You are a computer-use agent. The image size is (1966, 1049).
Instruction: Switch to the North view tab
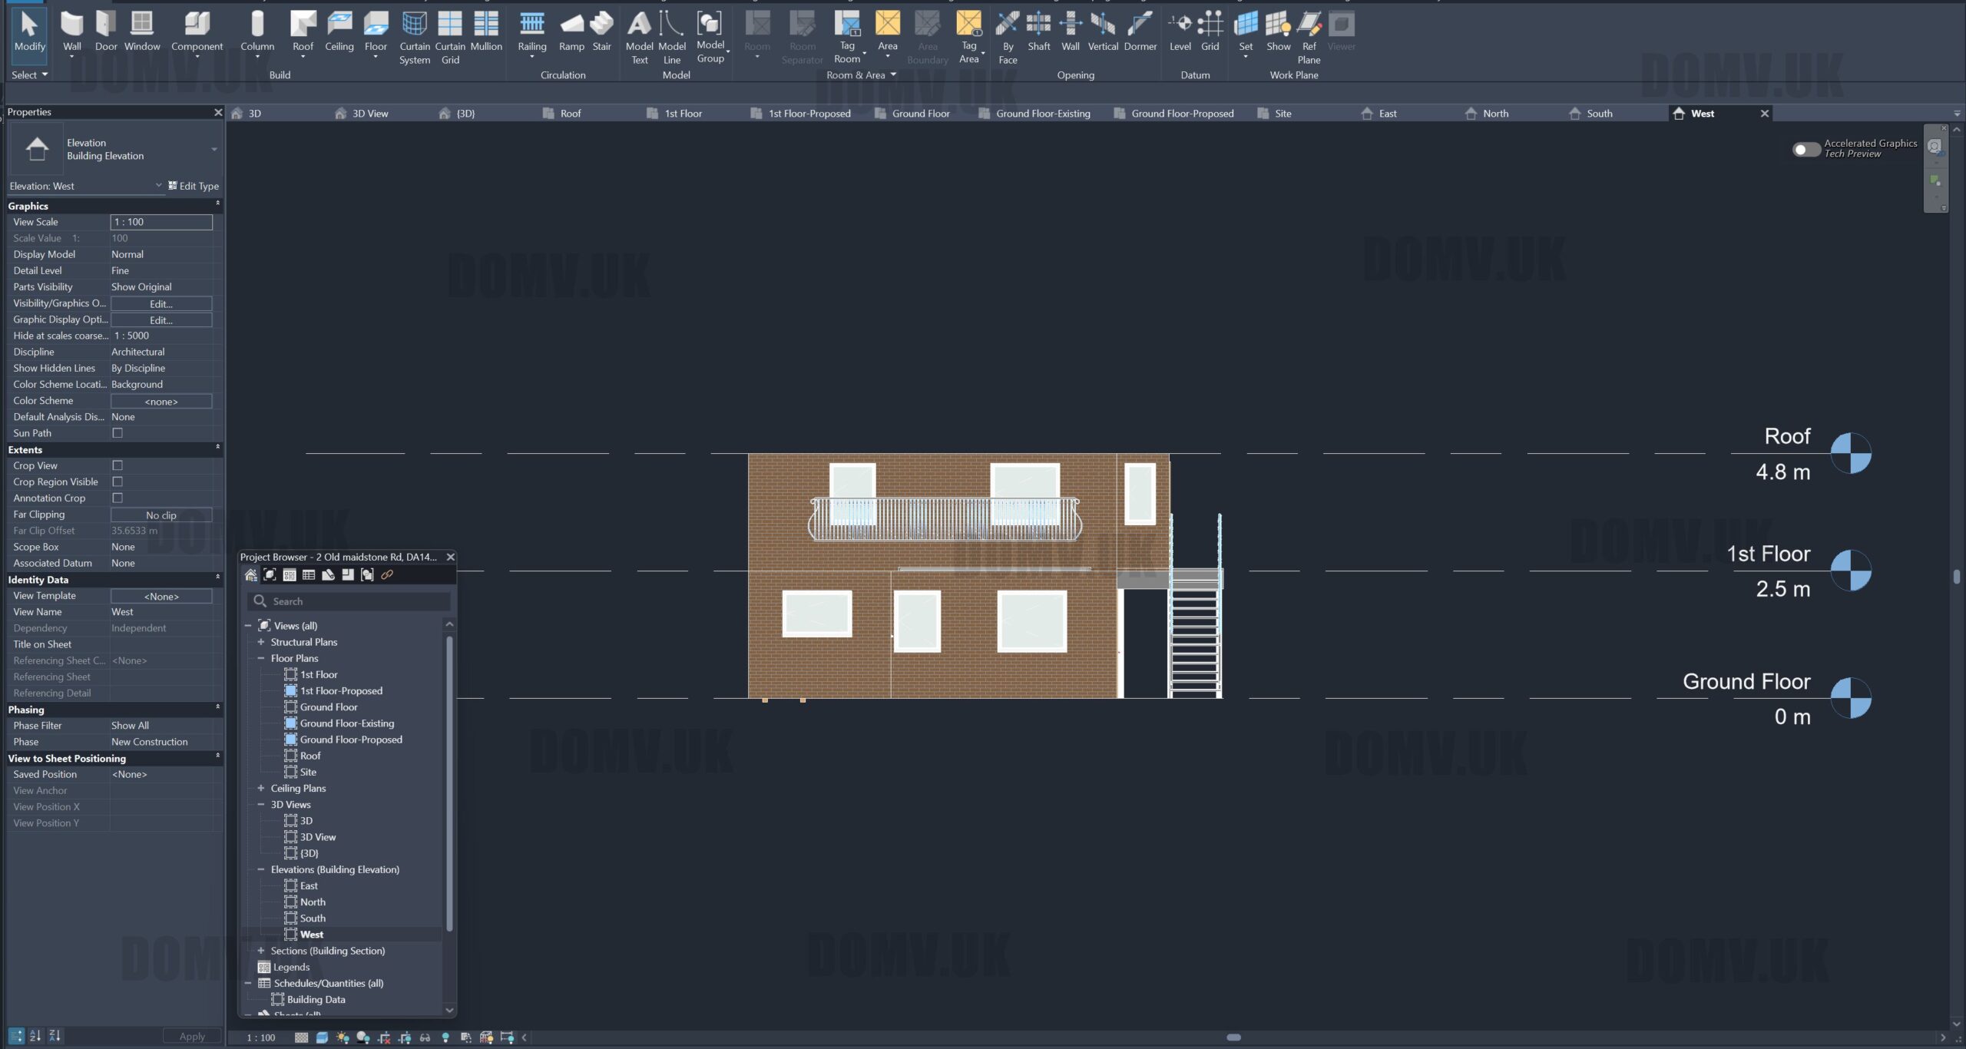pyautogui.click(x=1494, y=114)
